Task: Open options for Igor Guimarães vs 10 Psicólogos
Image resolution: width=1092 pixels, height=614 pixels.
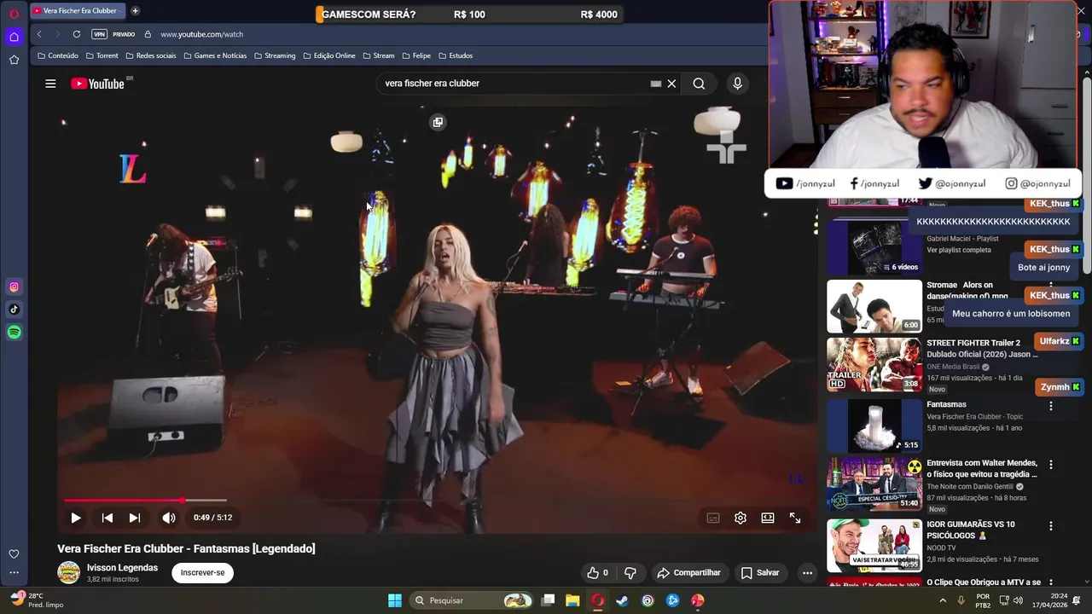Action: tap(1051, 526)
